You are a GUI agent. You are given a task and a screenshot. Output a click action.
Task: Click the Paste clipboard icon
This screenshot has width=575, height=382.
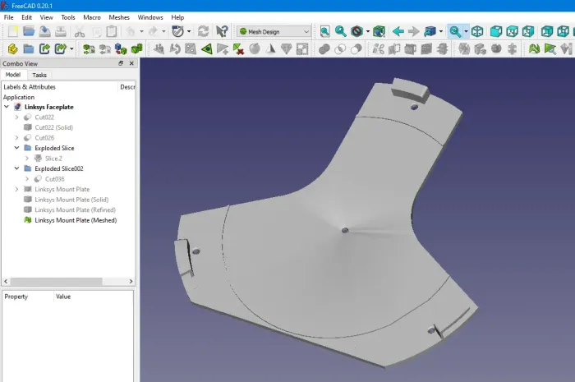tap(112, 31)
